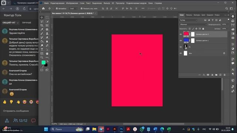
Task: Select the Horizontal Type tool
Action: pos(42,50)
